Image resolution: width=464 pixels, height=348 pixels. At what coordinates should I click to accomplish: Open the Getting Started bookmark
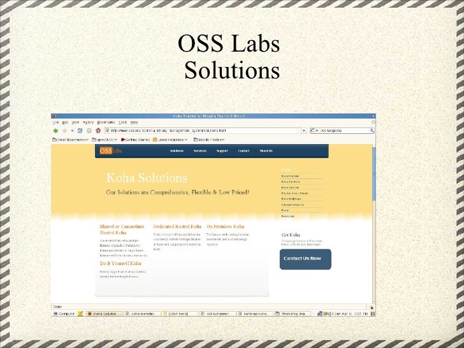point(136,140)
